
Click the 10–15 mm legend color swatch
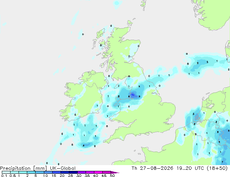tap(48, 172)
